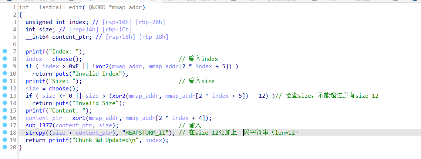The height and width of the screenshot is (159, 421).
Task: Toggle breakpoint dot on line 13
Action: (4, 96)
